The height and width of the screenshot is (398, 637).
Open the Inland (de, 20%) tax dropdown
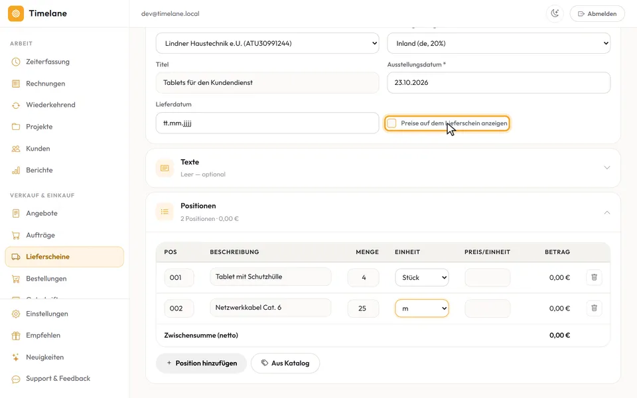[x=498, y=43]
